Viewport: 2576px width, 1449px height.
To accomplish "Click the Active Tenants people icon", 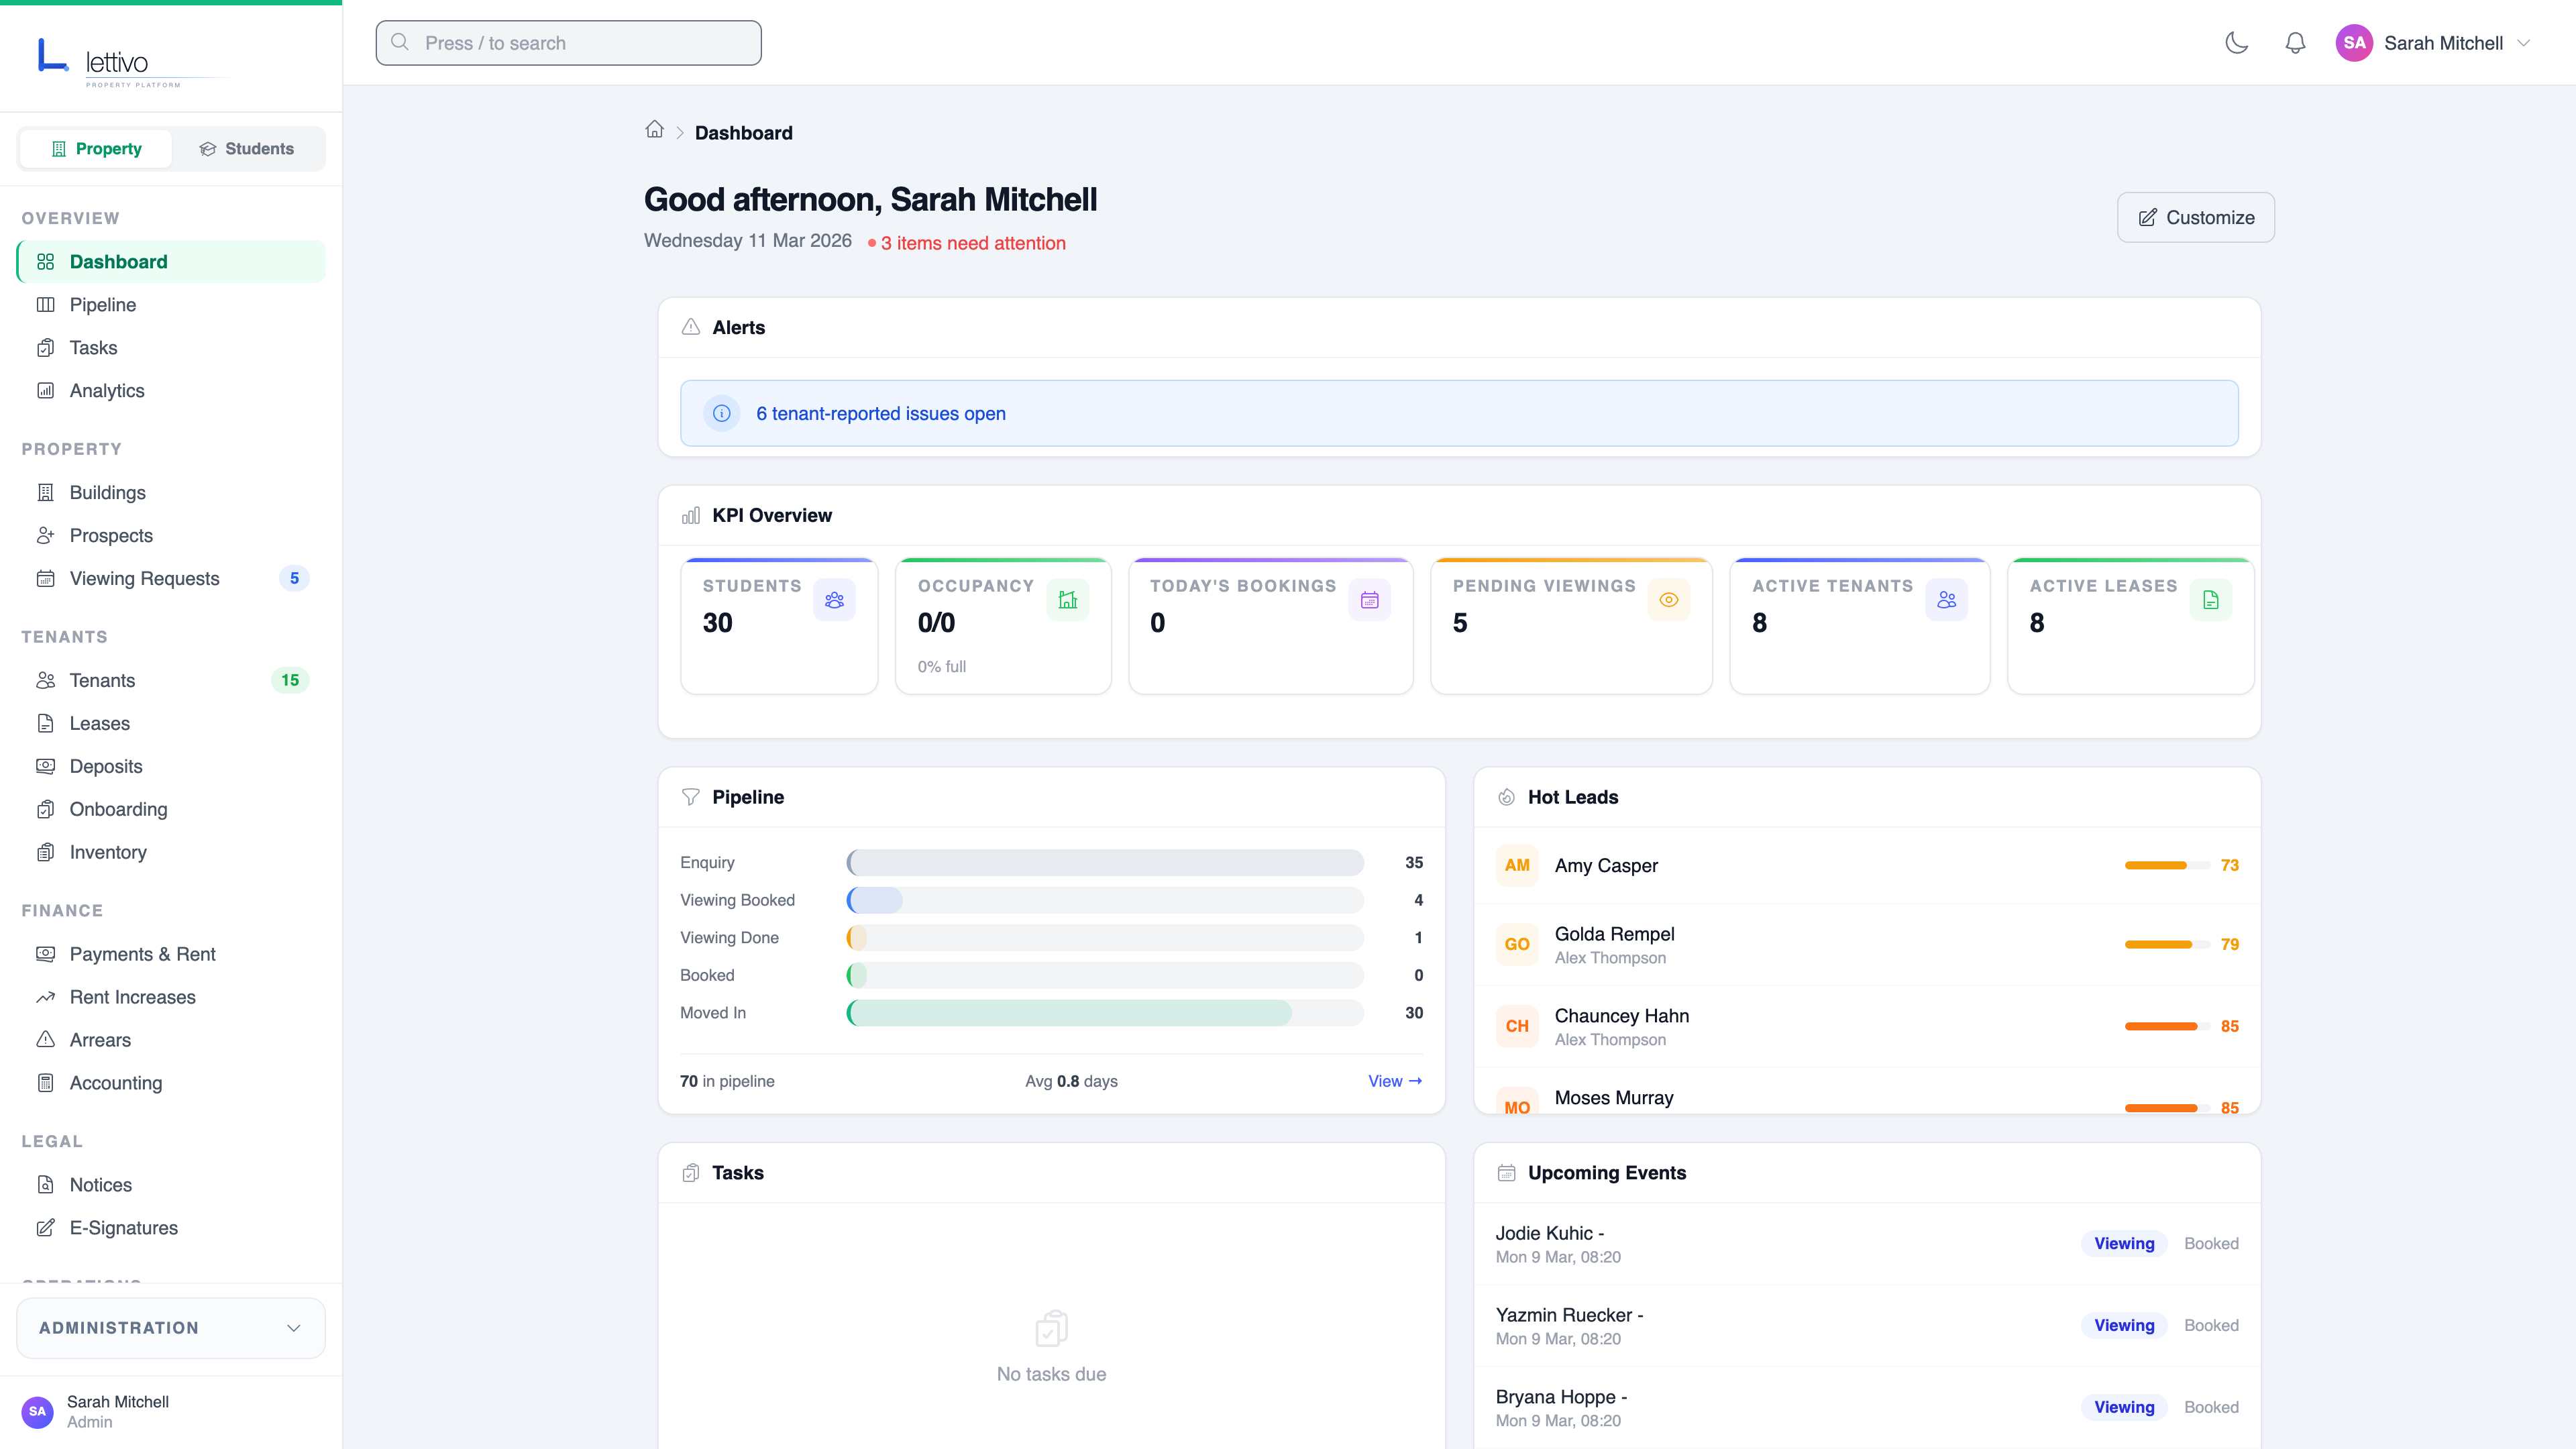I will point(1946,600).
